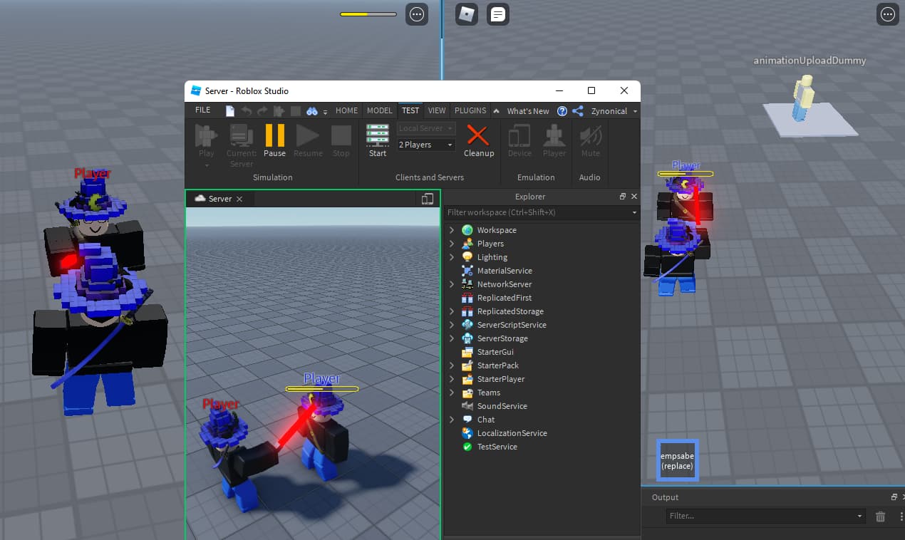Viewport: 905px width, 540px height.
Task: Expand the Workspace tree node
Action: pyautogui.click(x=452, y=230)
